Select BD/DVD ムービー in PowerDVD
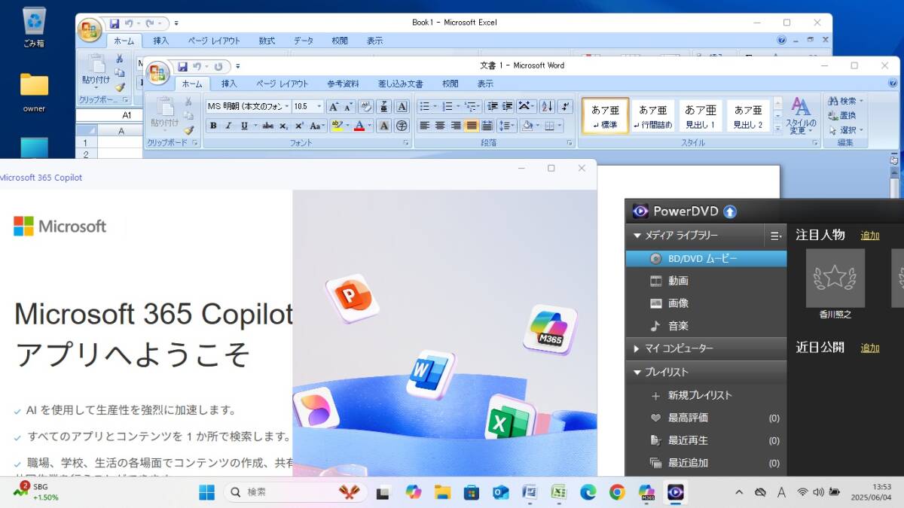This screenshot has height=508, width=904. coord(706,258)
